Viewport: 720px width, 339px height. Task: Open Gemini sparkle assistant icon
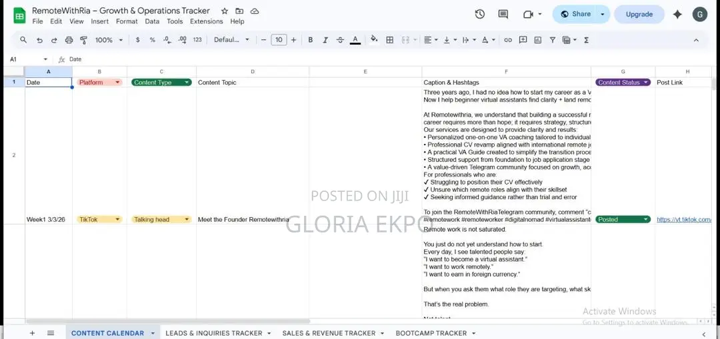coord(677,14)
